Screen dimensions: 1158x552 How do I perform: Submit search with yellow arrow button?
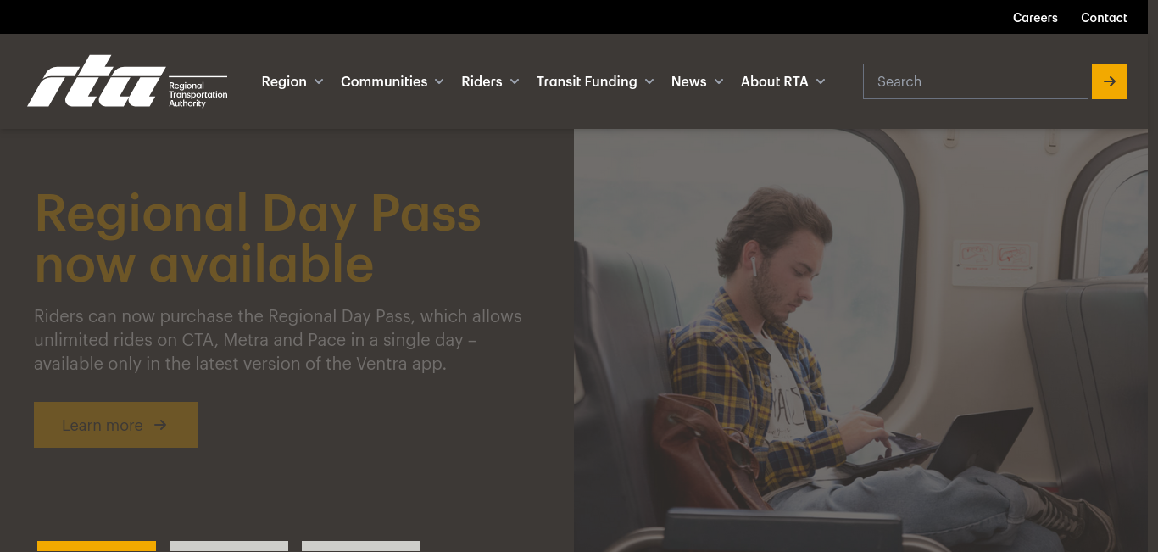tap(1109, 81)
